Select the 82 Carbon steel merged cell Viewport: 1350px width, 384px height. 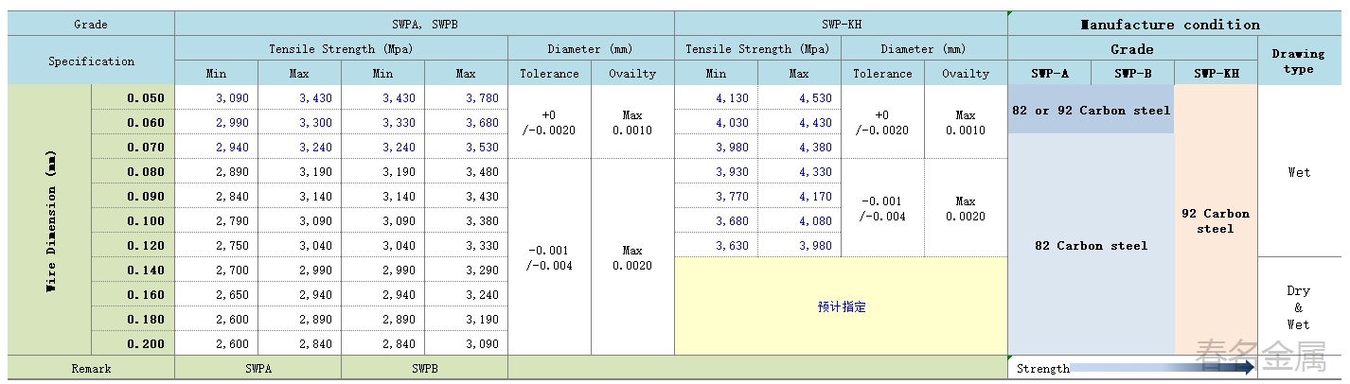pyautogui.click(x=1091, y=245)
